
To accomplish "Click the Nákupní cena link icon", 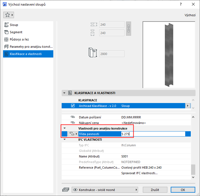I will (x=73, y=123).
